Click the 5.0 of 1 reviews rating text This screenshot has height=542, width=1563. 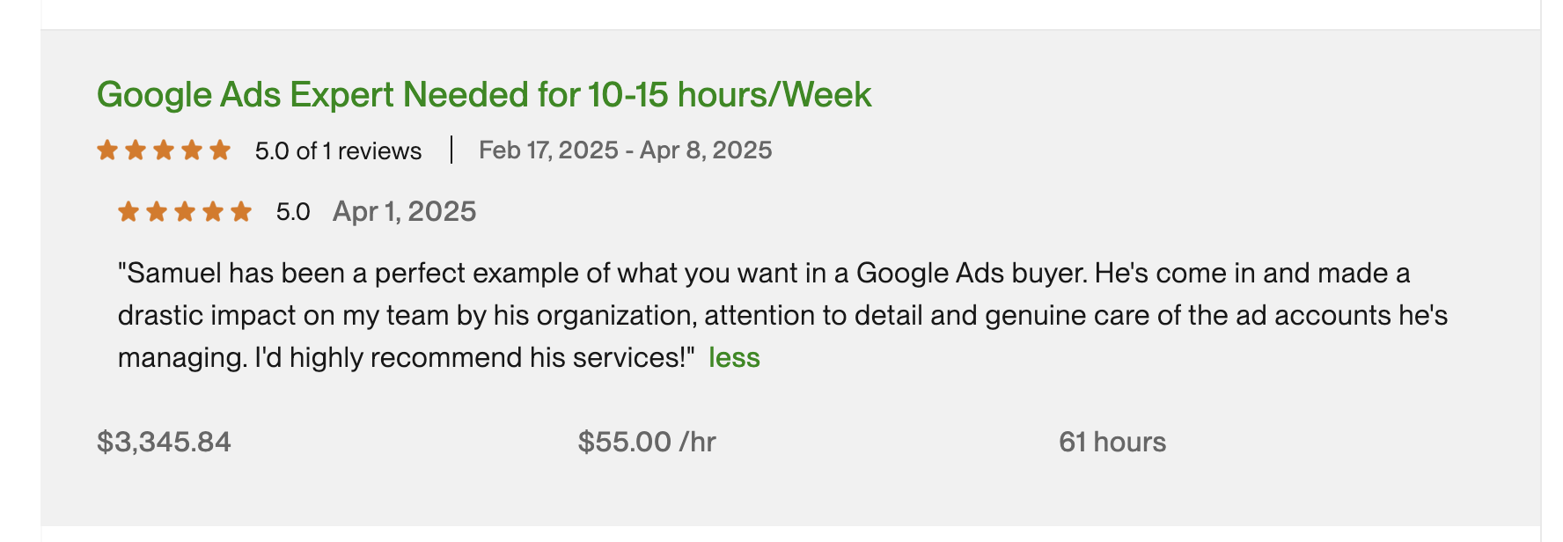pos(337,150)
